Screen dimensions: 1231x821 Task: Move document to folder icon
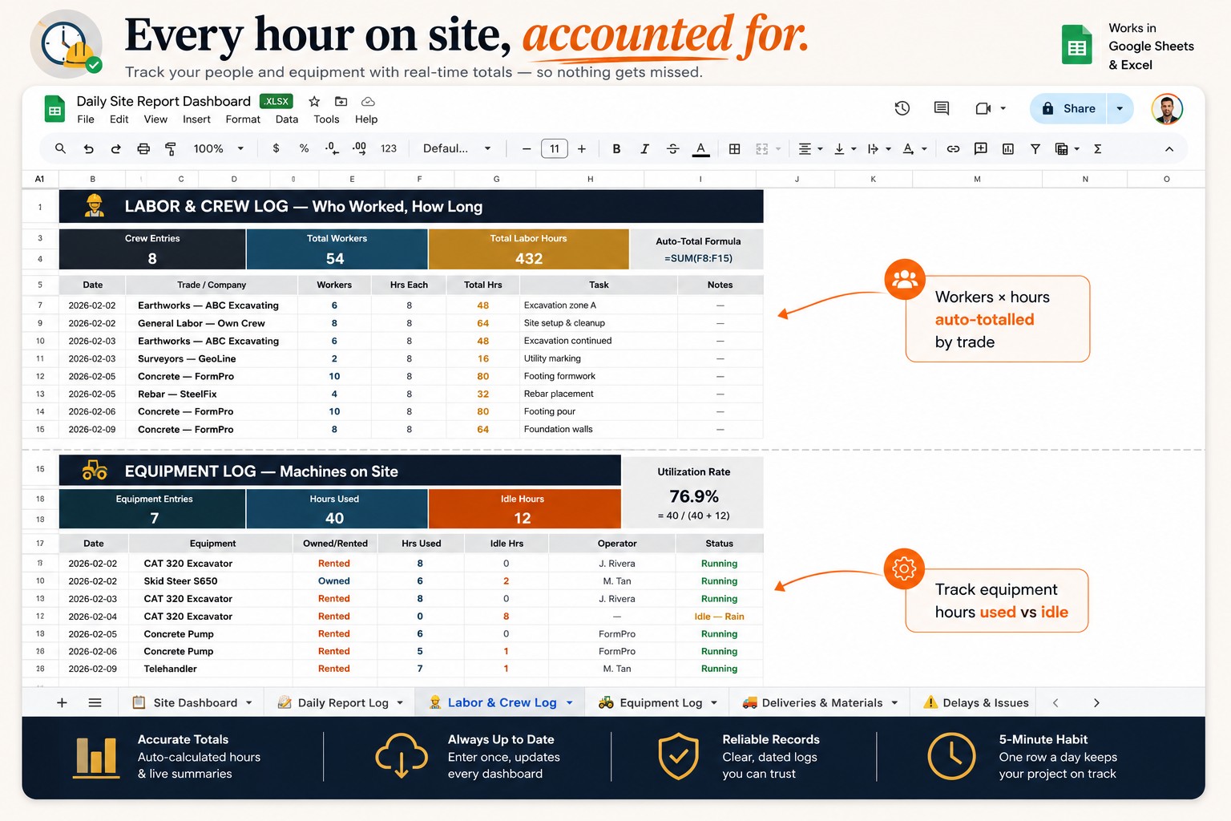pos(341,101)
